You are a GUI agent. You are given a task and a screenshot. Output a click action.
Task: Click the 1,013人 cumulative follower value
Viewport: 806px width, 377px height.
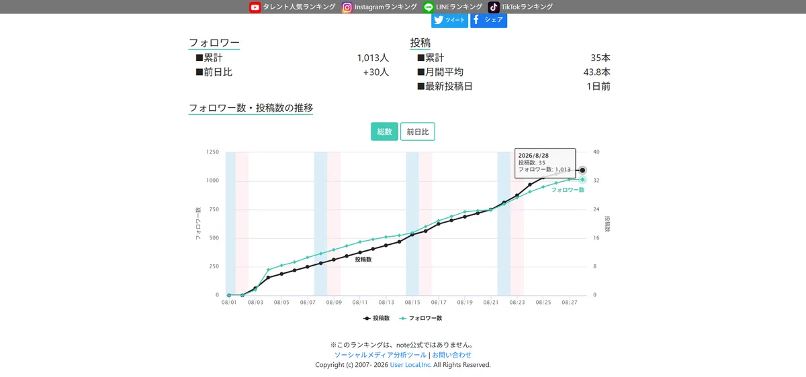[373, 58]
